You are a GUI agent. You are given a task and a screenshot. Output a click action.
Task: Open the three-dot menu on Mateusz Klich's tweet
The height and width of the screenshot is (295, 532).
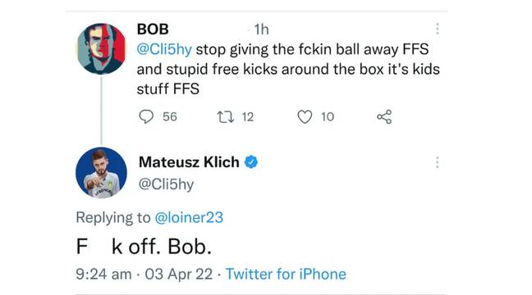(438, 162)
